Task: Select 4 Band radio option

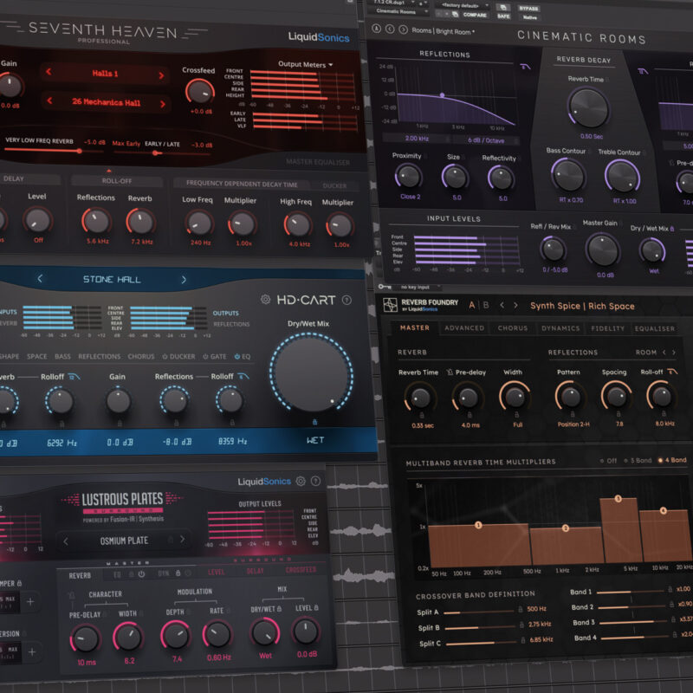Action: pyautogui.click(x=672, y=460)
